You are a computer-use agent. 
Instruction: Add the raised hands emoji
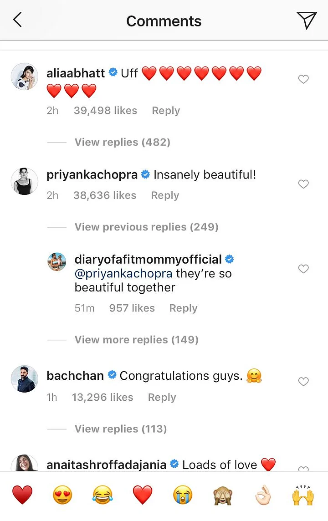coord(303,495)
